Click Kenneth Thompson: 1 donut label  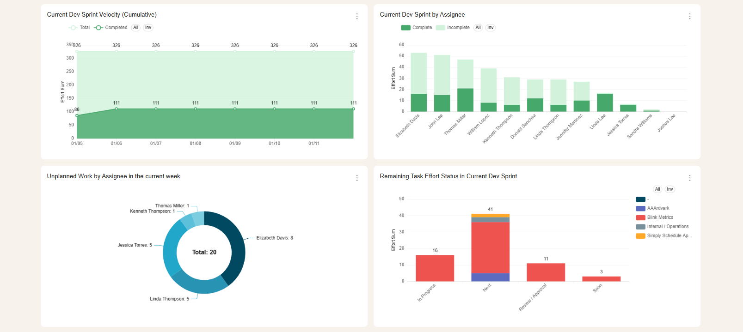[152, 211]
